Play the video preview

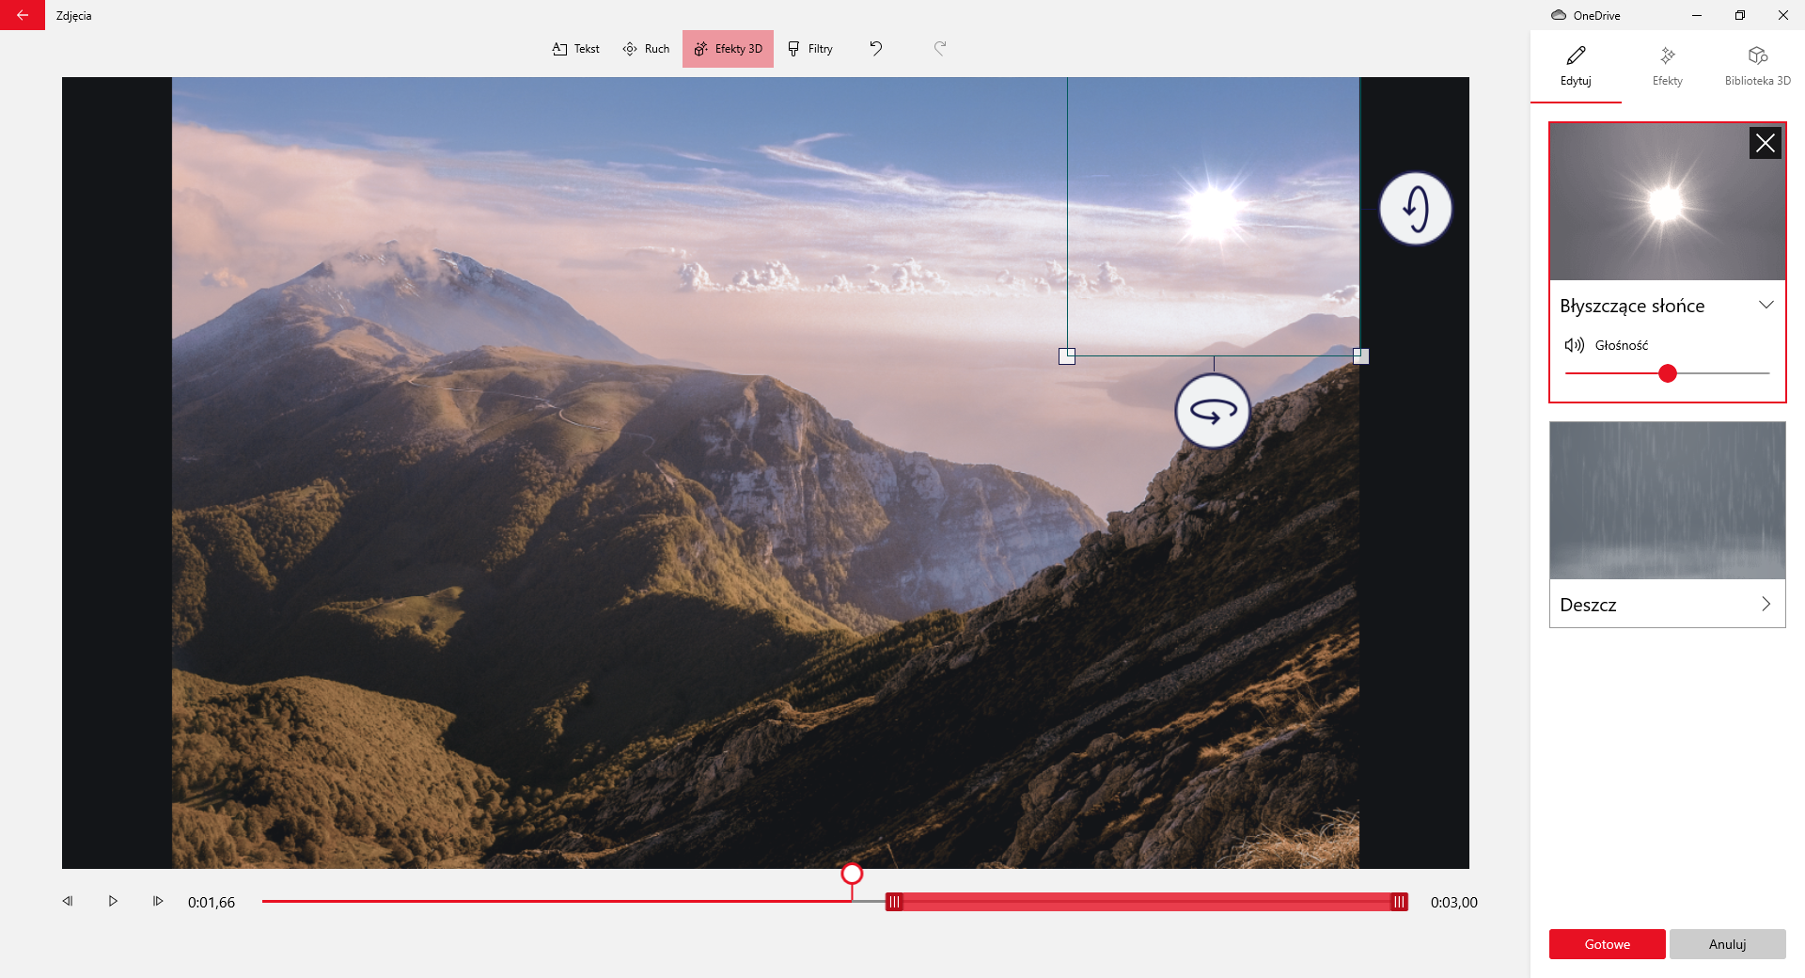coord(113,901)
